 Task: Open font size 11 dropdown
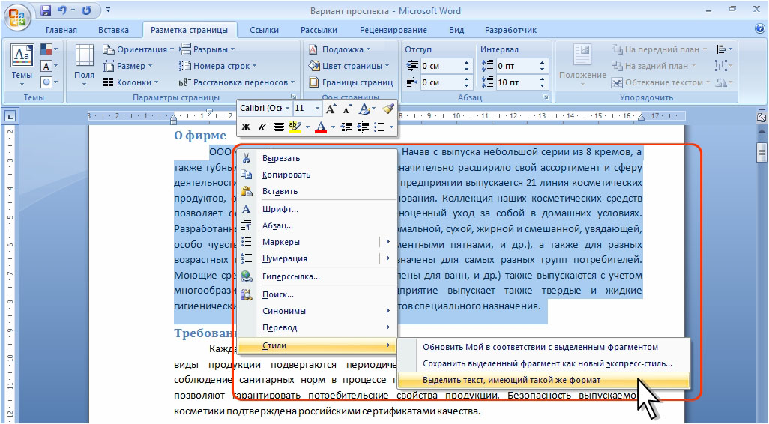[x=317, y=109]
